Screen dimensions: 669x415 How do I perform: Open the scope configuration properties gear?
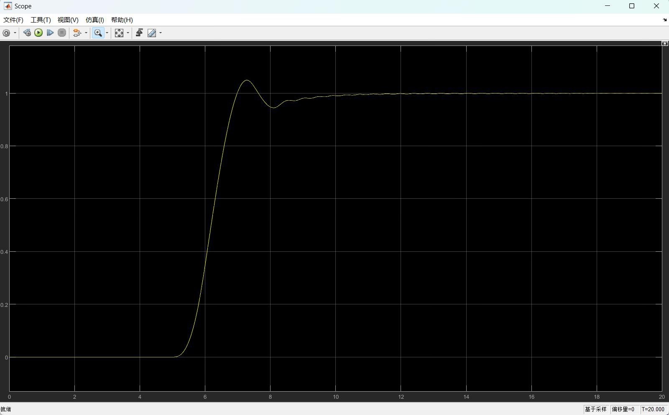pyautogui.click(x=6, y=33)
